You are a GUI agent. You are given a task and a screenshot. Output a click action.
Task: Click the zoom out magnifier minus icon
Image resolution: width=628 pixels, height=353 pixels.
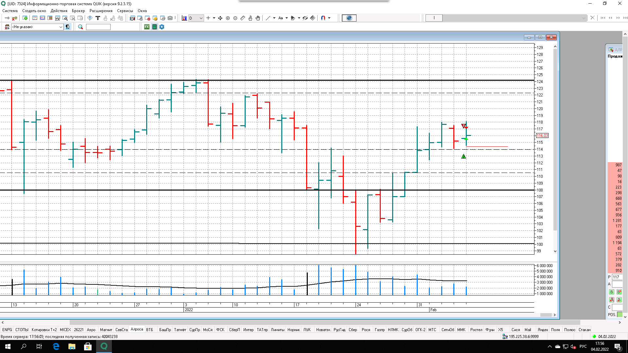(235, 18)
